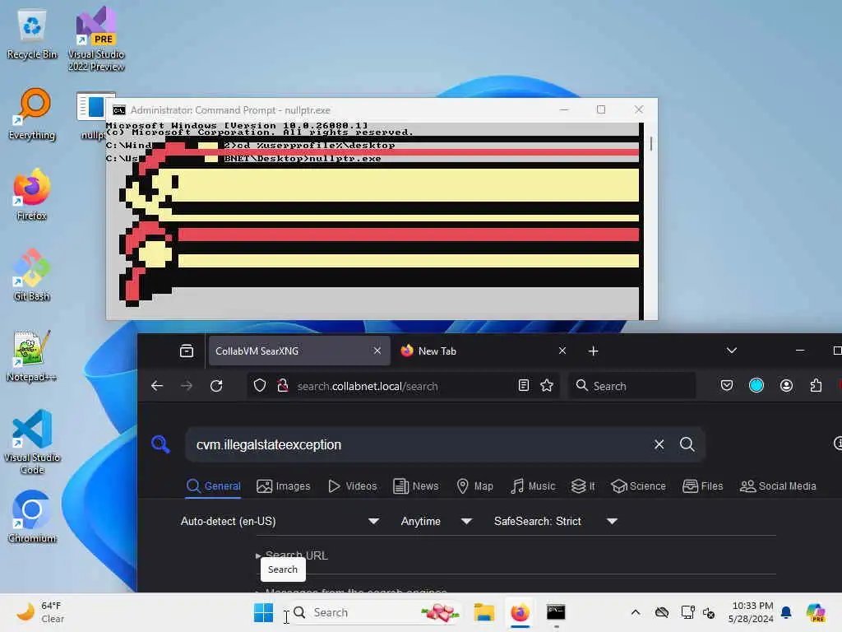The height and width of the screenshot is (632, 842).
Task: Show hidden system tray icons chevron
Action: click(636, 612)
